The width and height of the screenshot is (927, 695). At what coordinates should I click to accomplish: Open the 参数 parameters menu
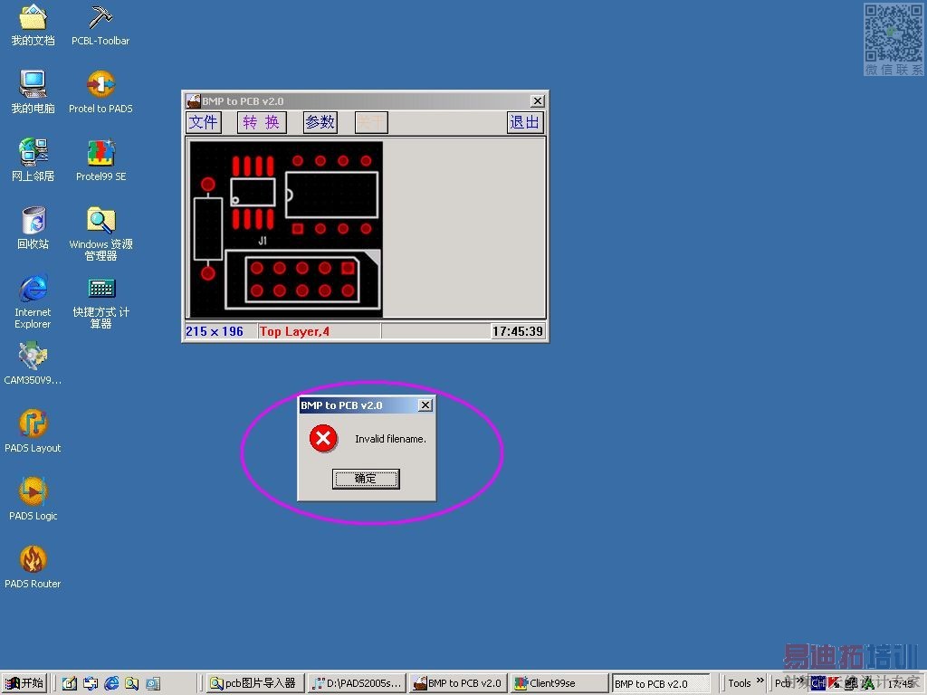click(320, 122)
